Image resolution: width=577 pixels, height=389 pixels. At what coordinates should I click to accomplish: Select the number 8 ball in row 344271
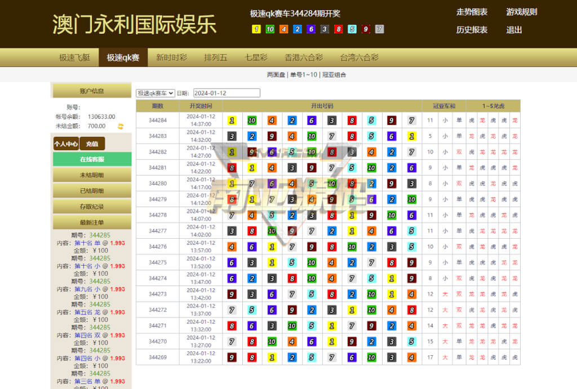tap(232, 326)
